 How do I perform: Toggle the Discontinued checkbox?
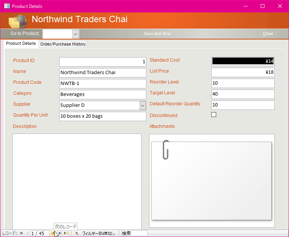pyautogui.click(x=214, y=115)
